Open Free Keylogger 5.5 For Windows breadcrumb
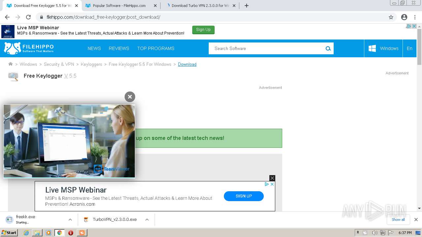The width and height of the screenshot is (422, 237). pos(140,65)
